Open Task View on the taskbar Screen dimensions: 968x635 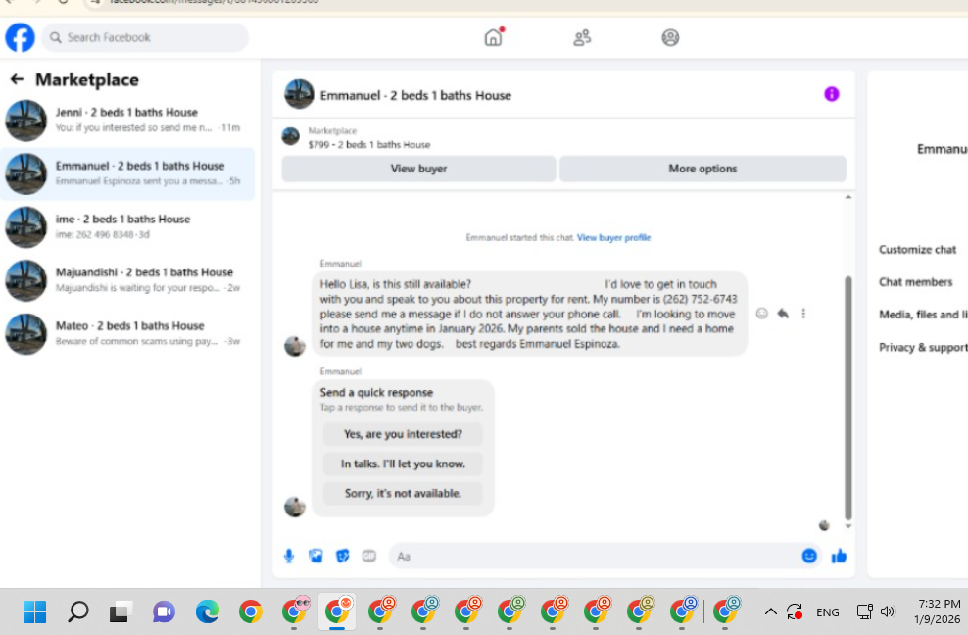click(x=121, y=612)
